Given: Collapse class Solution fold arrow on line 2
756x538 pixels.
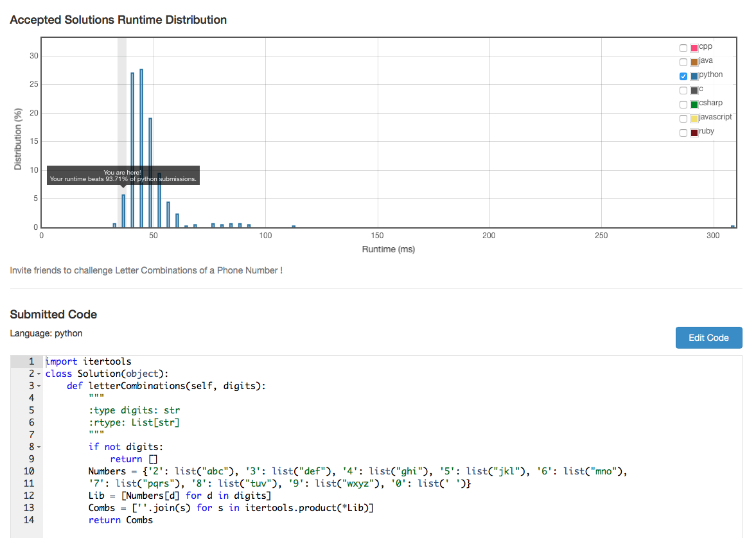Looking at the screenshot, I should click(x=39, y=374).
